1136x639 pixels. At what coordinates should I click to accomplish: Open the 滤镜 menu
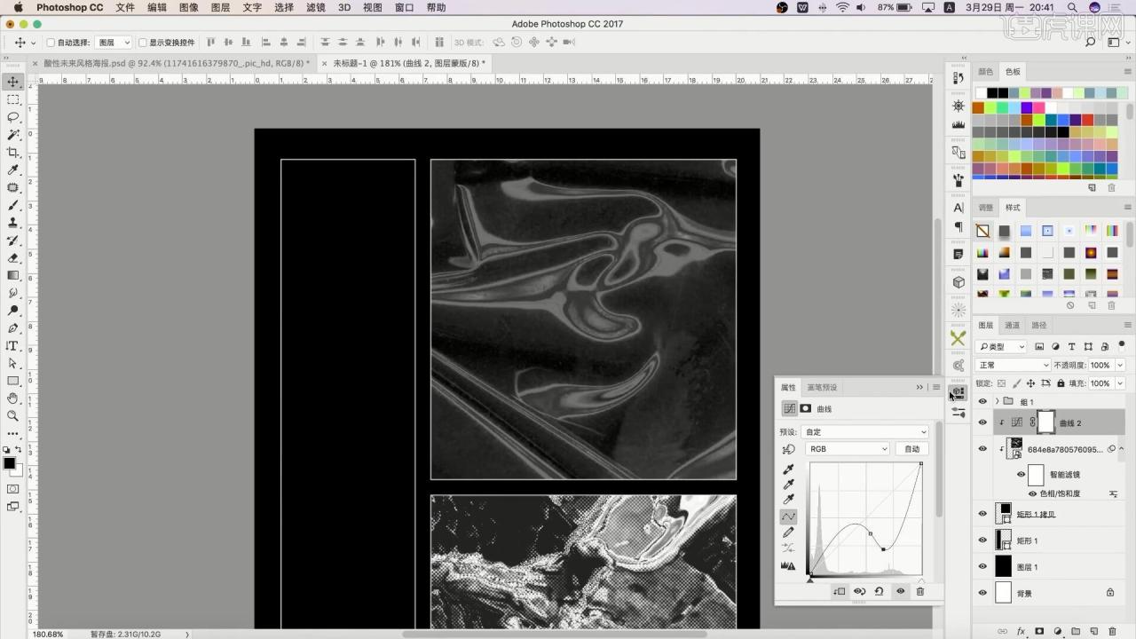click(315, 7)
